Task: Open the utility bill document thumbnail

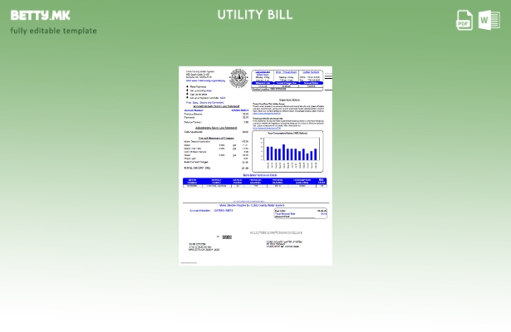Action: tap(255, 166)
